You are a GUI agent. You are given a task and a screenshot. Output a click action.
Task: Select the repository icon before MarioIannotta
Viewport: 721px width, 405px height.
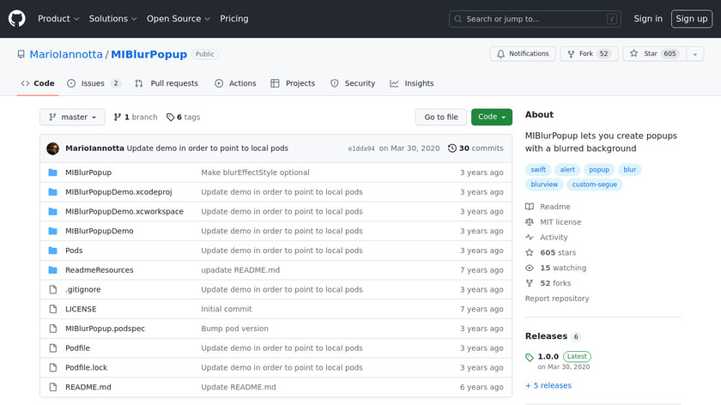click(x=21, y=54)
